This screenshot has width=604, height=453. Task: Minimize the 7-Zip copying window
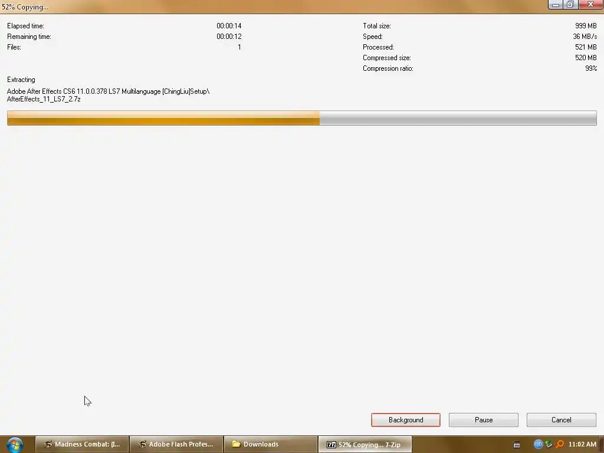pos(556,5)
